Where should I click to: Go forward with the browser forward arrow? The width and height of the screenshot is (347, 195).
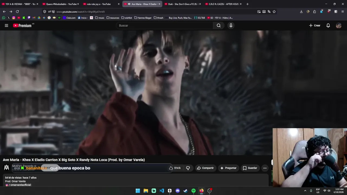pos(11,12)
